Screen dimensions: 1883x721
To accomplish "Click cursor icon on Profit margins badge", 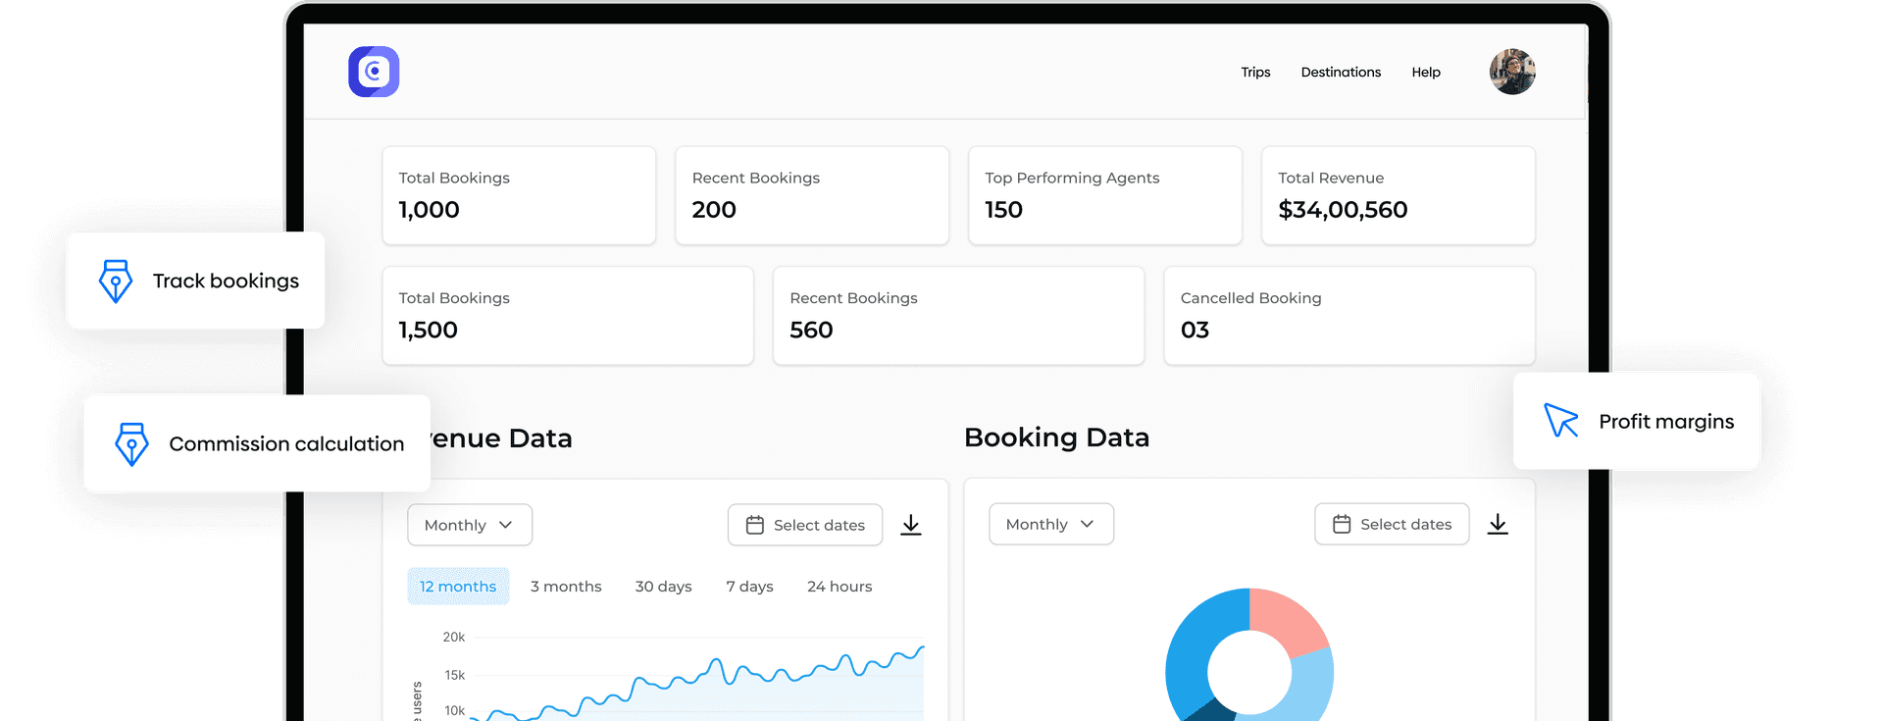I will (1560, 420).
